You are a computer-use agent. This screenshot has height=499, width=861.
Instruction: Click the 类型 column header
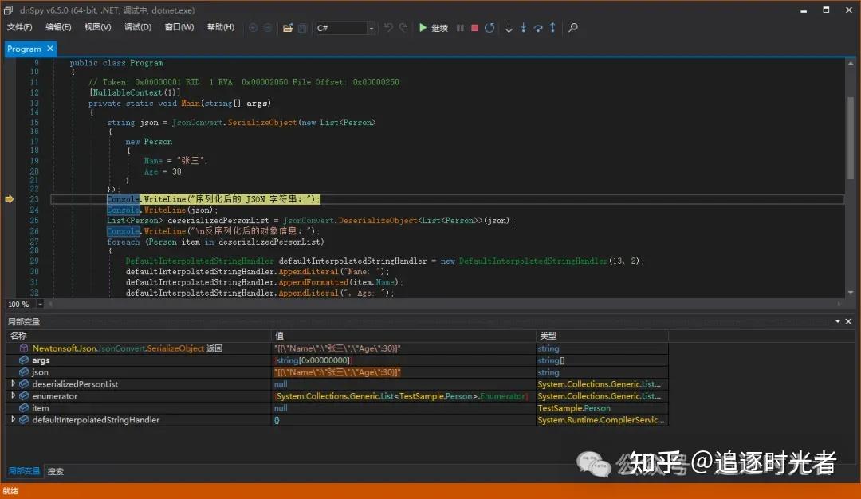(x=603, y=336)
